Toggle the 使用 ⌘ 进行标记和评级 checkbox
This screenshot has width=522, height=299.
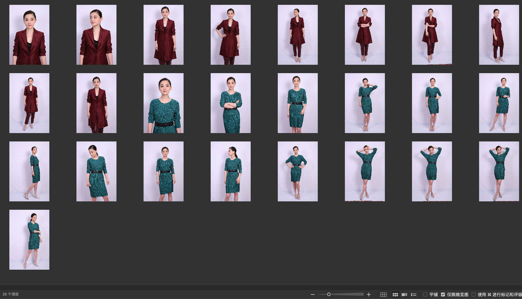[474, 294]
